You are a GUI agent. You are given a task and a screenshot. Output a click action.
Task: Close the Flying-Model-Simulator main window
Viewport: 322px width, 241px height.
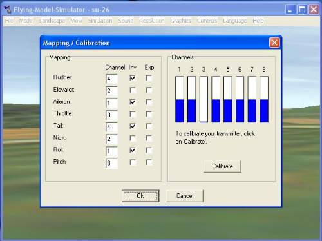[x=314, y=10]
